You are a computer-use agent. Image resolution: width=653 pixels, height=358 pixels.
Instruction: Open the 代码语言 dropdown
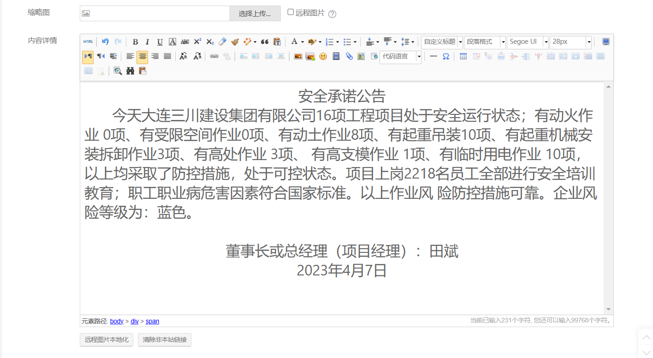click(x=400, y=57)
